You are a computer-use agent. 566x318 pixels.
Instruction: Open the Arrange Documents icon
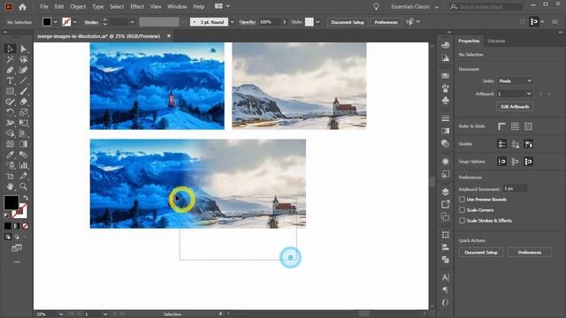click(x=222, y=6)
